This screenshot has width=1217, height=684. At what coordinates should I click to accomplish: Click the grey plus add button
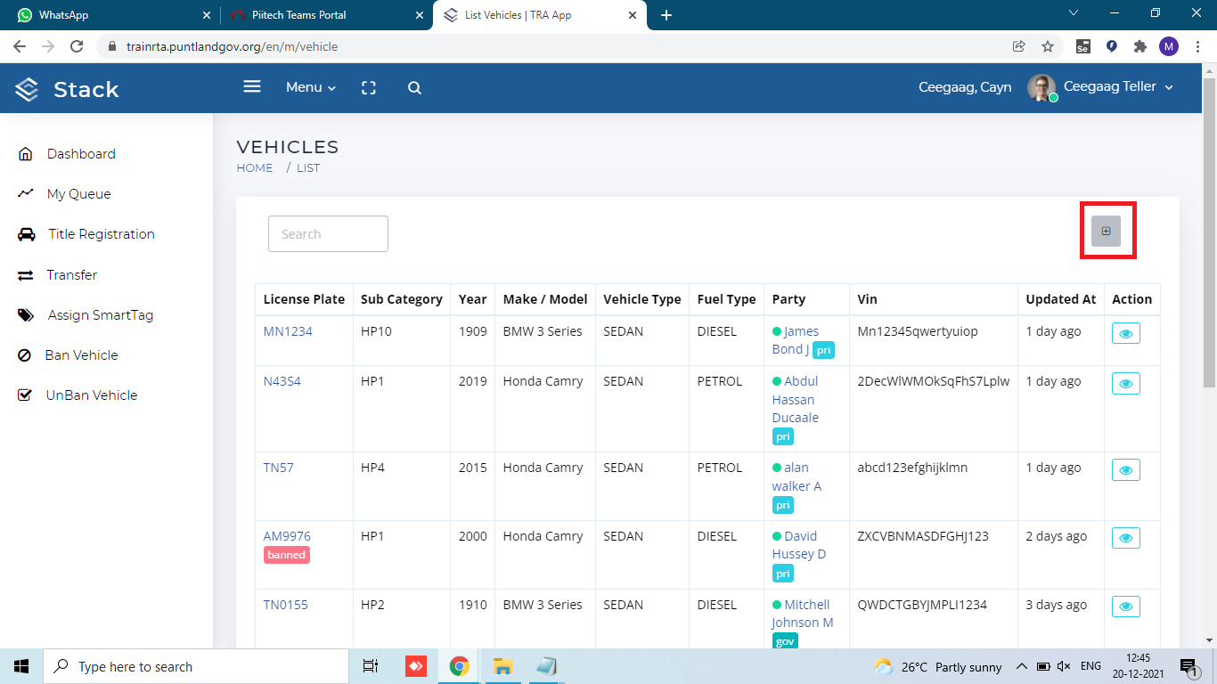click(x=1106, y=231)
